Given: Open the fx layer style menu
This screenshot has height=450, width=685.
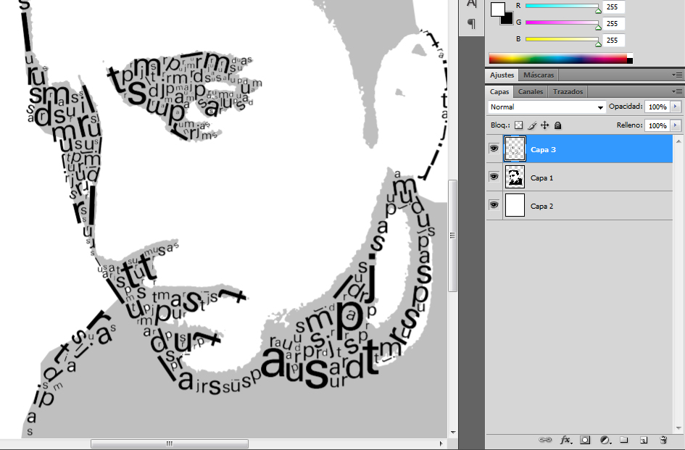Looking at the screenshot, I should click(x=565, y=440).
